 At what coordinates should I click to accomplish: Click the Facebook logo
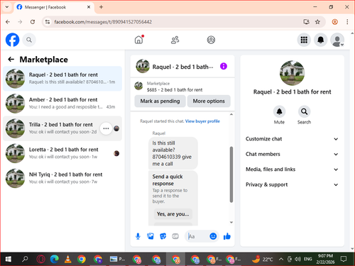pyautogui.click(x=12, y=40)
